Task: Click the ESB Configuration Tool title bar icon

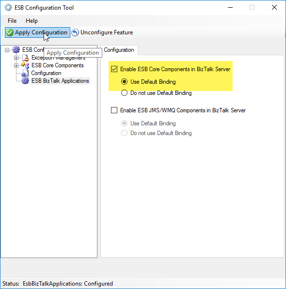Action: 8,8
